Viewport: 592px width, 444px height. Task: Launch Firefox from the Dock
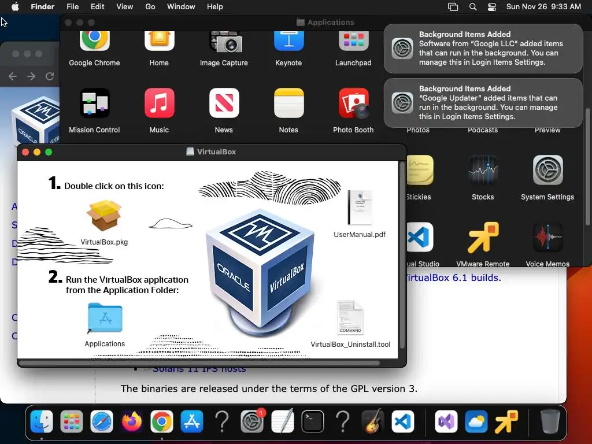[132, 421]
